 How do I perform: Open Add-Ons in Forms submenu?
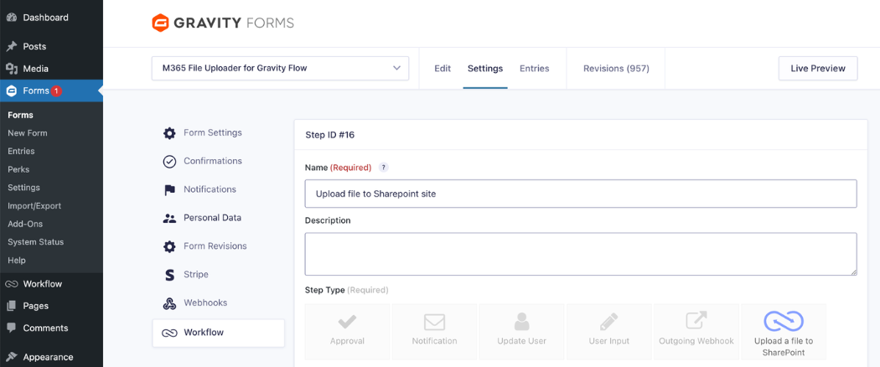coord(25,224)
